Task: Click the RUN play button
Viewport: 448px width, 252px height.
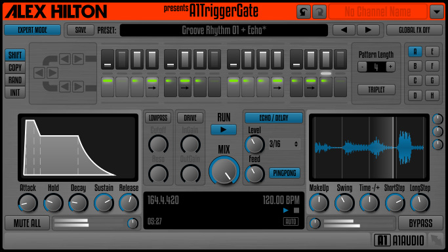Action: tap(224, 130)
